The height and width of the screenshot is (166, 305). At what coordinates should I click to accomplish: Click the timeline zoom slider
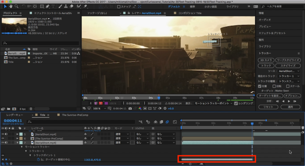pos(191,164)
